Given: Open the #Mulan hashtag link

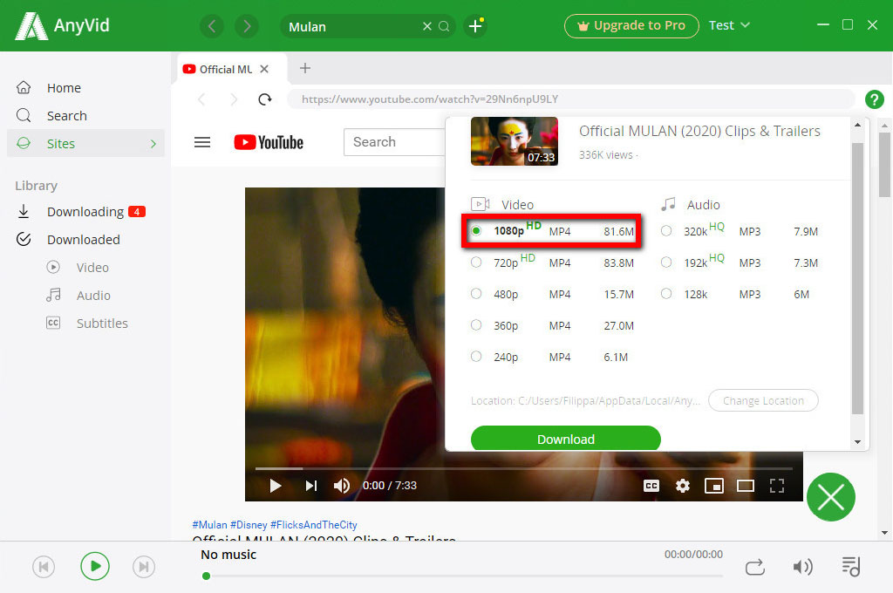Looking at the screenshot, I should tap(209, 525).
